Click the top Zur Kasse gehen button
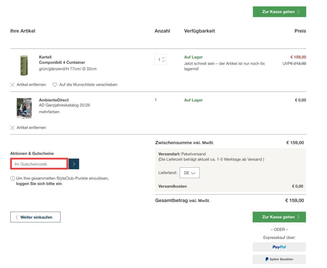The height and width of the screenshot is (268, 327). (x=279, y=12)
